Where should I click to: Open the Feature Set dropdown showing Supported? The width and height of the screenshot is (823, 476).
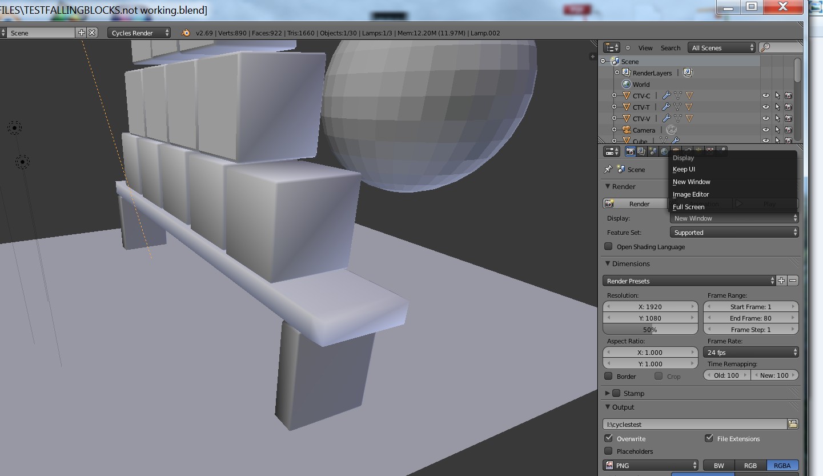(734, 232)
